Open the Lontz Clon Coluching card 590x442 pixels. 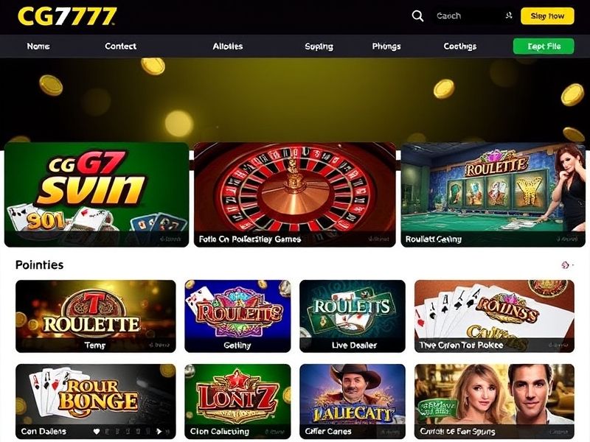click(x=237, y=401)
